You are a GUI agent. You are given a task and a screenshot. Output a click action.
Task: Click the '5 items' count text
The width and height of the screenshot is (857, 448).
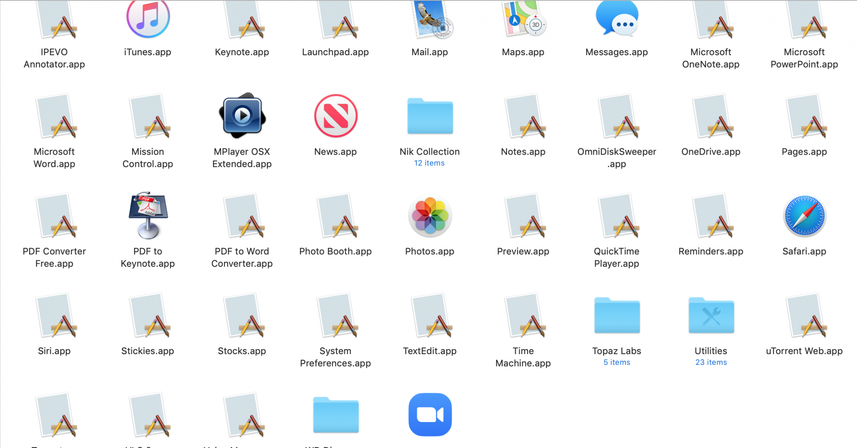(617, 362)
